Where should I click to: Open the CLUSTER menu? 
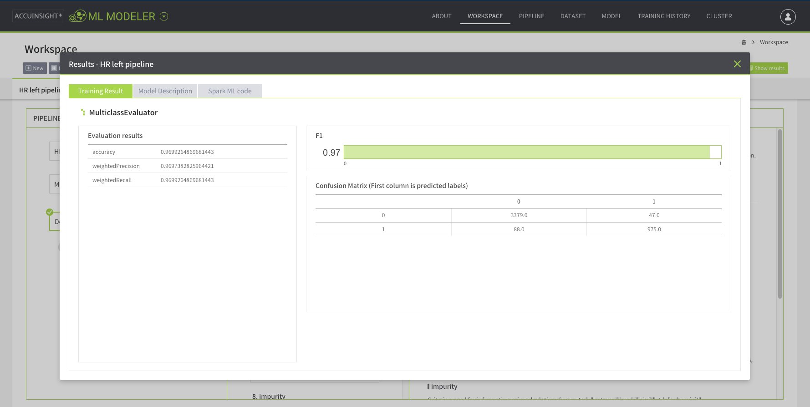(x=719, y=16)
